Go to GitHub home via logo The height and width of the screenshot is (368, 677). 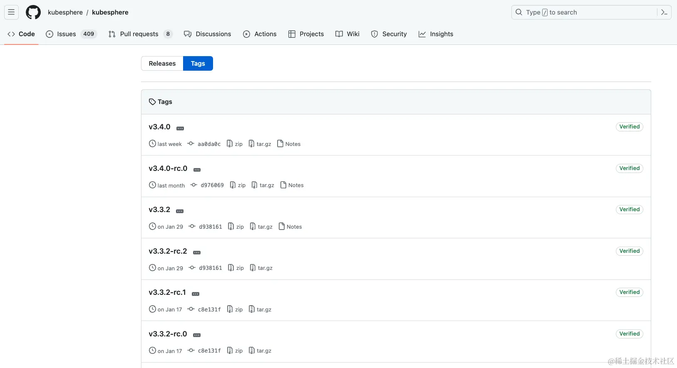point(33,12)
